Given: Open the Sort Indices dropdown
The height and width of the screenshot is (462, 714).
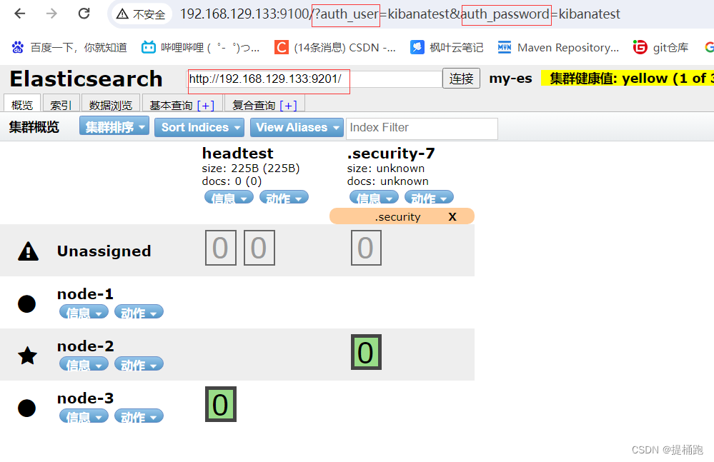Looking at the screenshot, I should point(199,128).
